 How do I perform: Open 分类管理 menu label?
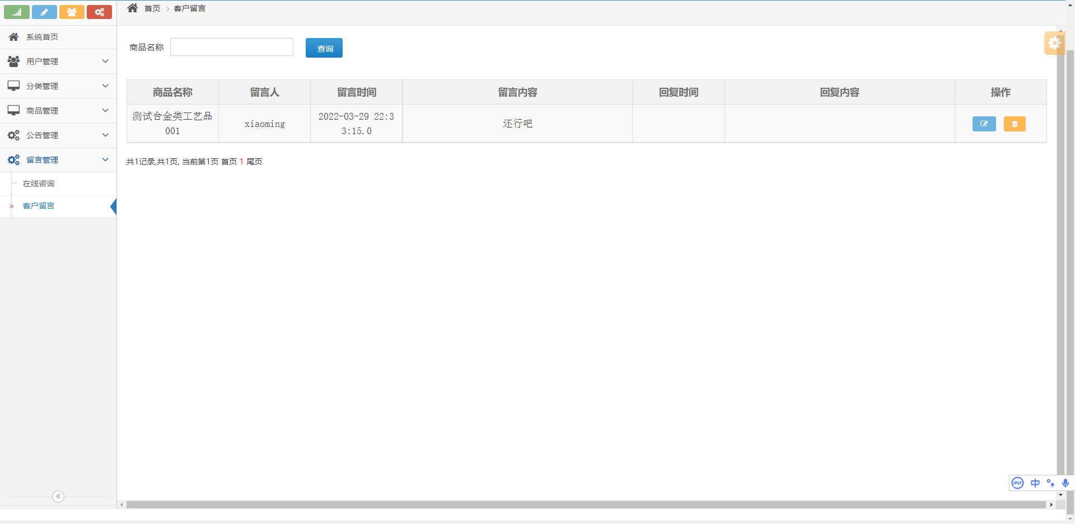pyautogui.click(x=42, y=86)
